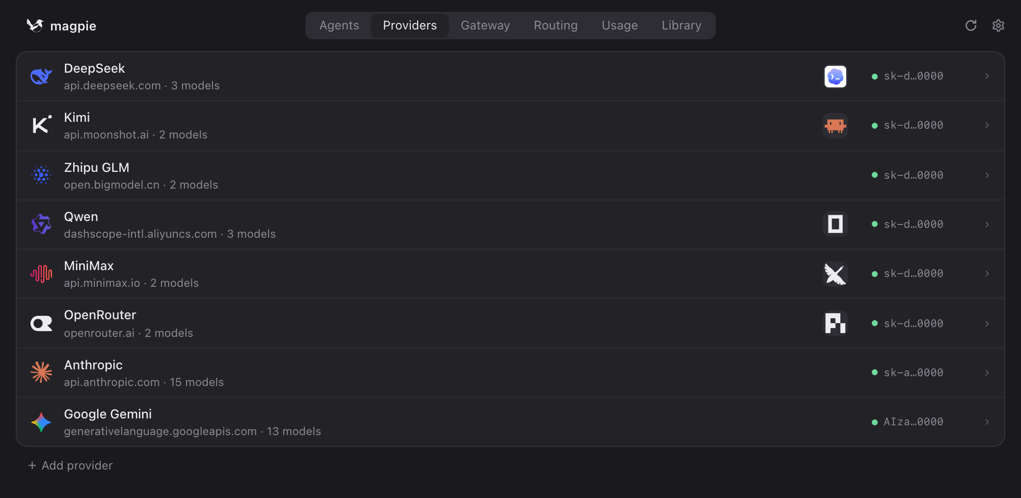Expand the Anthropic row chevron
Viewport: 1021px width, 498px height.
coord(987,373)
